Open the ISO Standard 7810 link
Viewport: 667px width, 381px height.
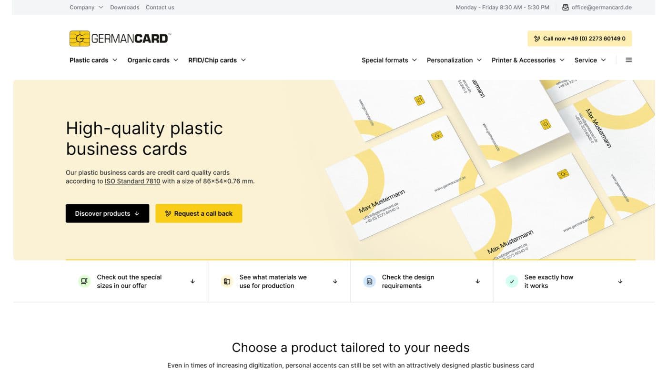pyautogui.click(x=132, y=181)
